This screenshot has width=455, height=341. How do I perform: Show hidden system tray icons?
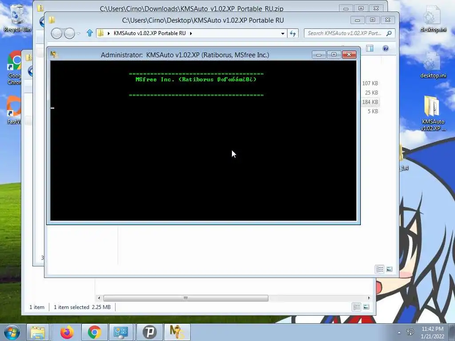click(399, 333)
